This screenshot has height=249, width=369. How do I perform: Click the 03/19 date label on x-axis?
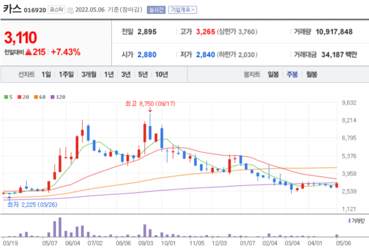[x=10, y=243]
